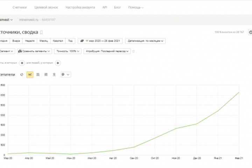Click the attribution help question icon
This screenshot has width=252, height=168.
(133, 51)
